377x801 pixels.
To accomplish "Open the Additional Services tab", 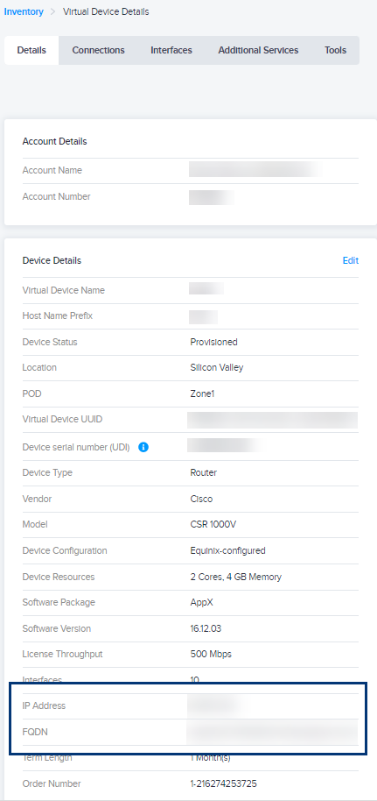I will pos(258,50).
